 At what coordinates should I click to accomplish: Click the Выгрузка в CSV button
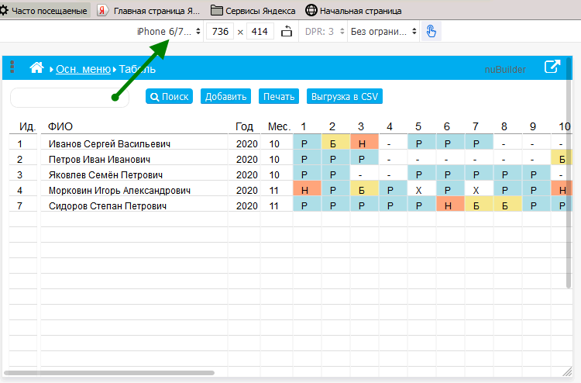345,97
